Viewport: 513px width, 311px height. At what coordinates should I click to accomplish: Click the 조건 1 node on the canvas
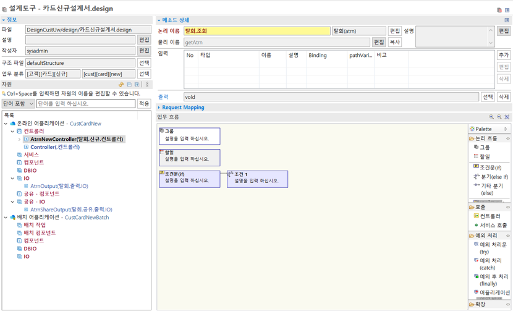257,179
